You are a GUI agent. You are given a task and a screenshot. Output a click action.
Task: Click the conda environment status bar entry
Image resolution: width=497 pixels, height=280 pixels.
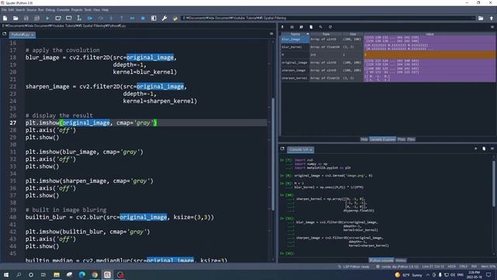[397, 267]
